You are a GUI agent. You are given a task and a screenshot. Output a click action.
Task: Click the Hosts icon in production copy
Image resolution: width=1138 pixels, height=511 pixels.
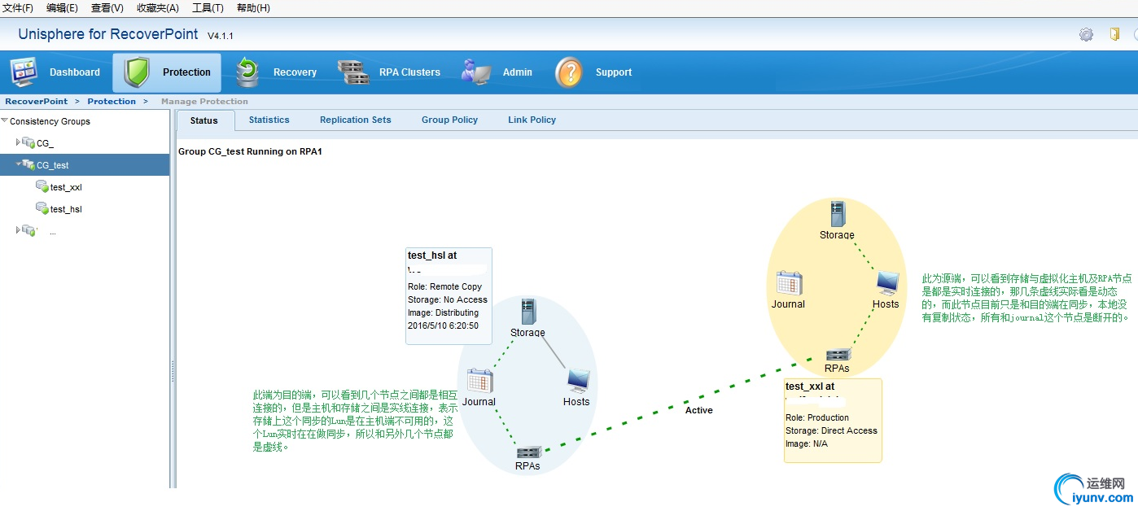(886, 283)
